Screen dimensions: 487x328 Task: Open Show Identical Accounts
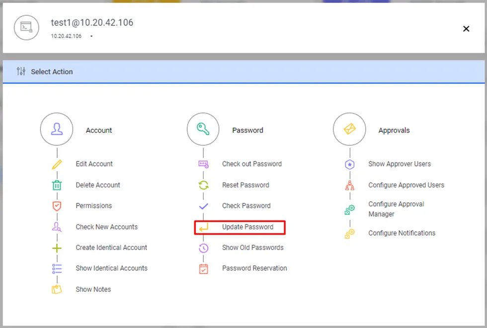coord(111,268)
